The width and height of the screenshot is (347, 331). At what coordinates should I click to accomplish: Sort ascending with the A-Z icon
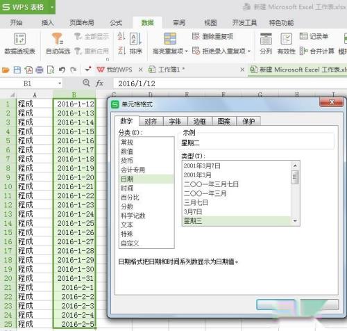click(121, 36)
